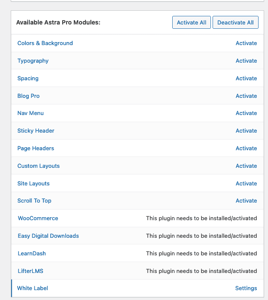
Task: Activate the Typography module
Action: click(246, 61)
